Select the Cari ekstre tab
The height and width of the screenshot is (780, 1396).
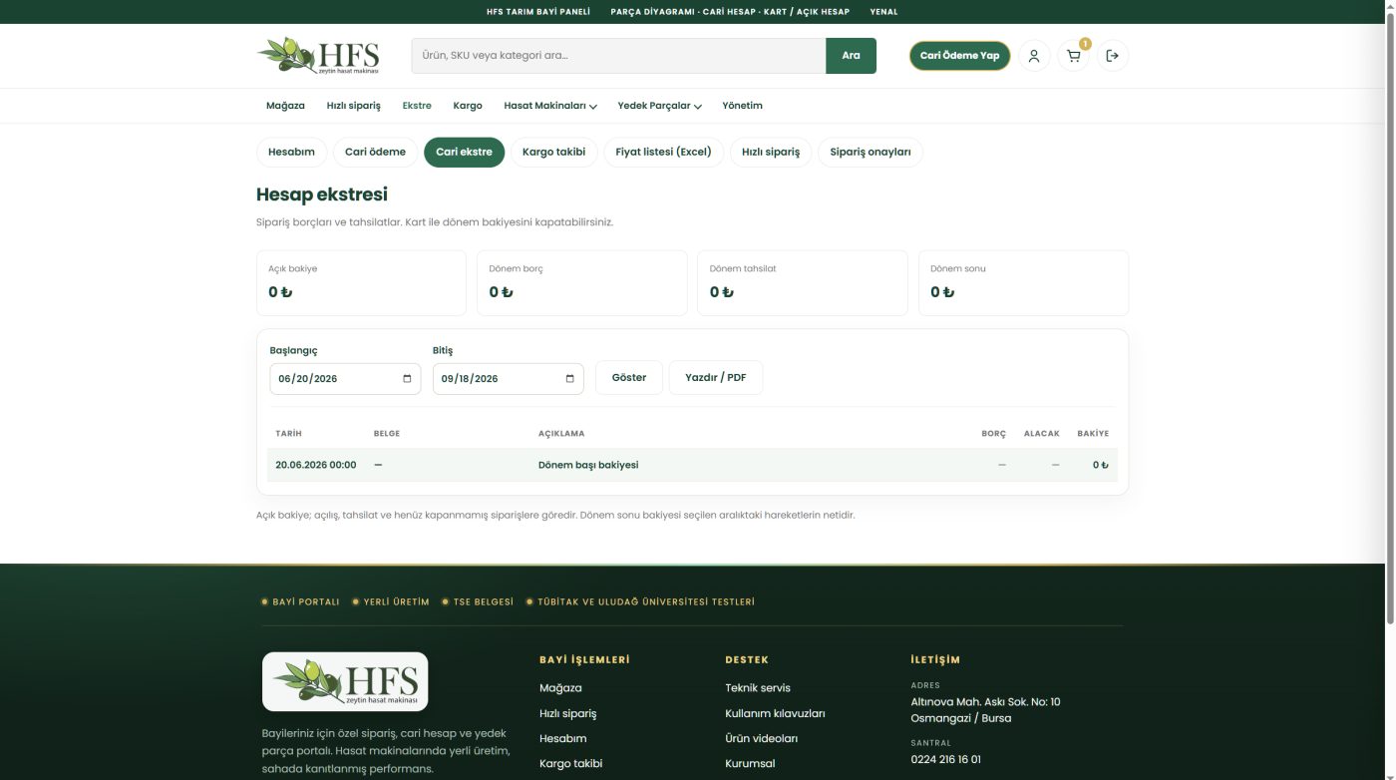tap(465, 152)
